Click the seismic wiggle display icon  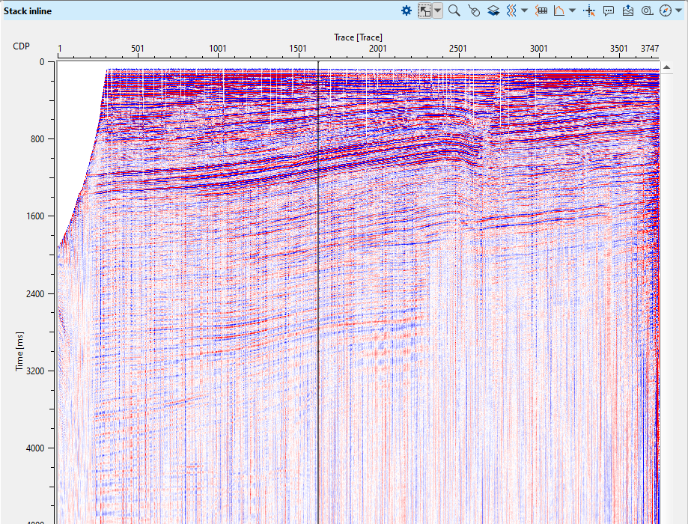point(511,10)
